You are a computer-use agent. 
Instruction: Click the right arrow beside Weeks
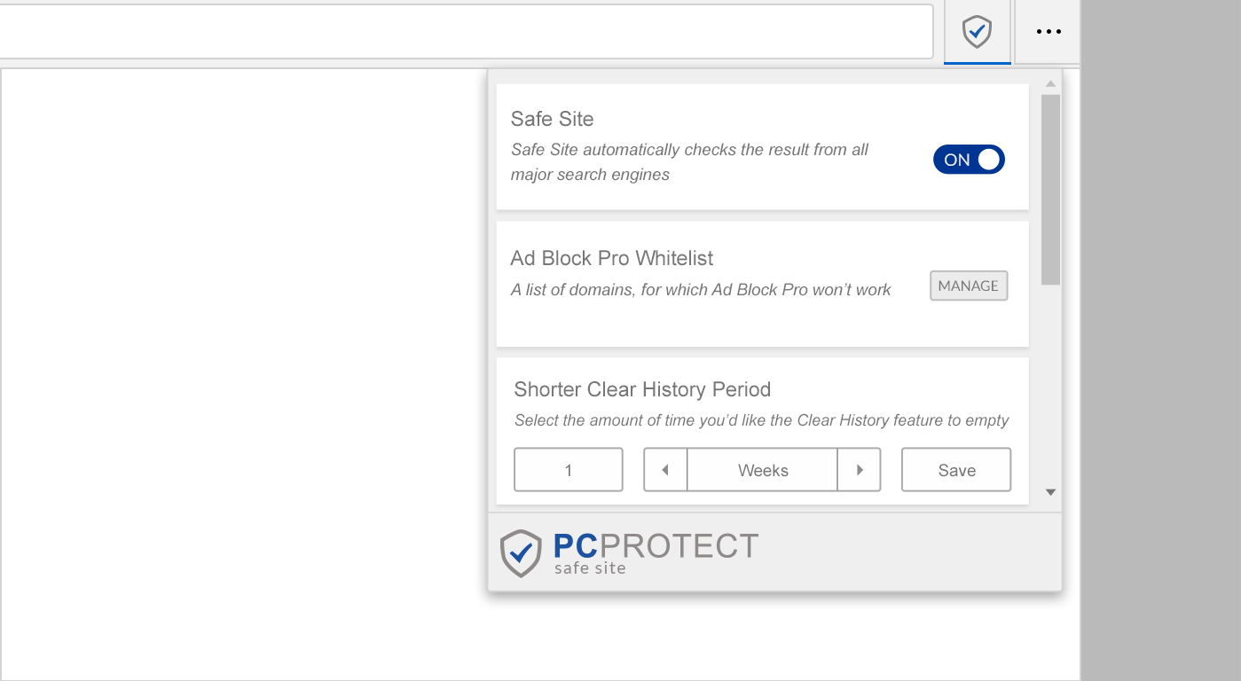[859, 470]
